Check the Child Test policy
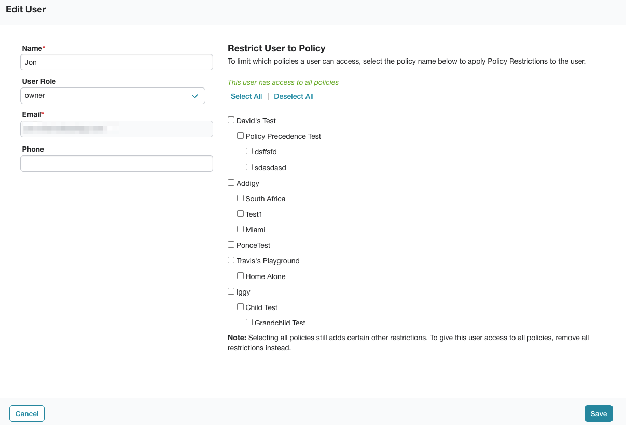The width and height of the screenshot is (626, 425). tap(240, 306)
